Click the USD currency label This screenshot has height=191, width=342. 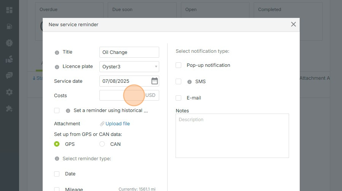[150, 95]
